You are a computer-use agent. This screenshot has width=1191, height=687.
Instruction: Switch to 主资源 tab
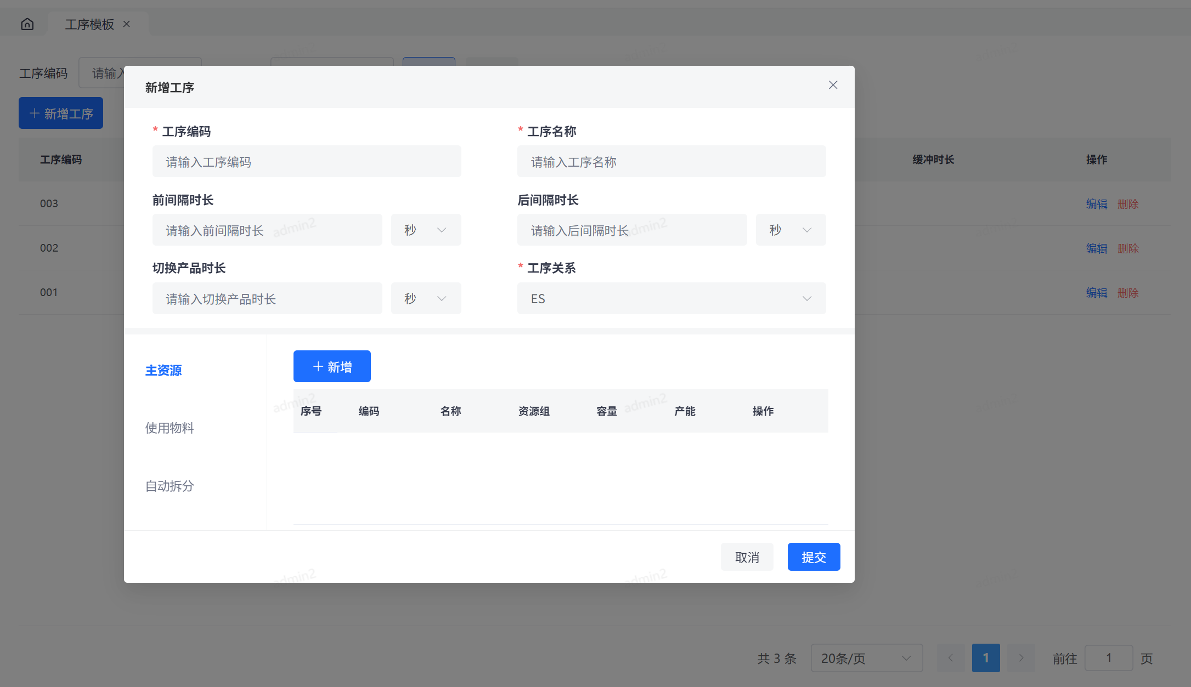tap(163, 370)
